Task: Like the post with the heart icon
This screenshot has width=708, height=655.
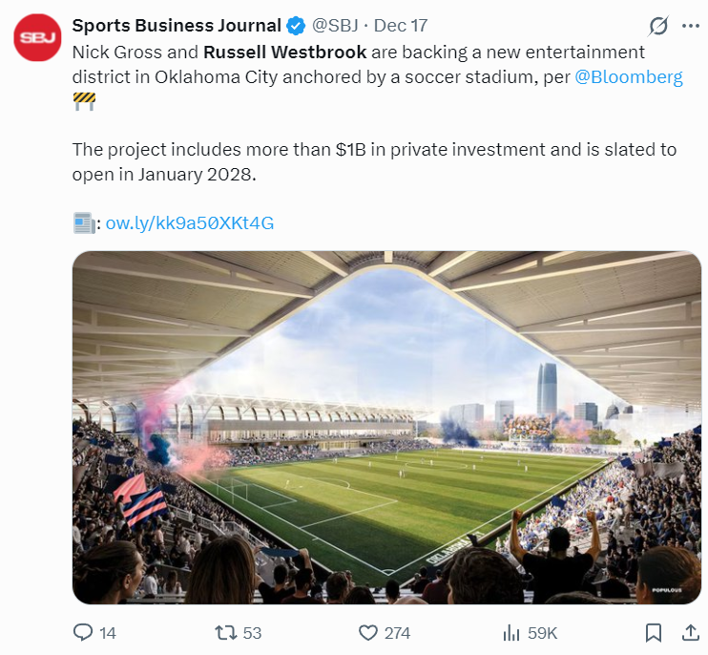Action: pyautogui.click(x=367, y=632)
